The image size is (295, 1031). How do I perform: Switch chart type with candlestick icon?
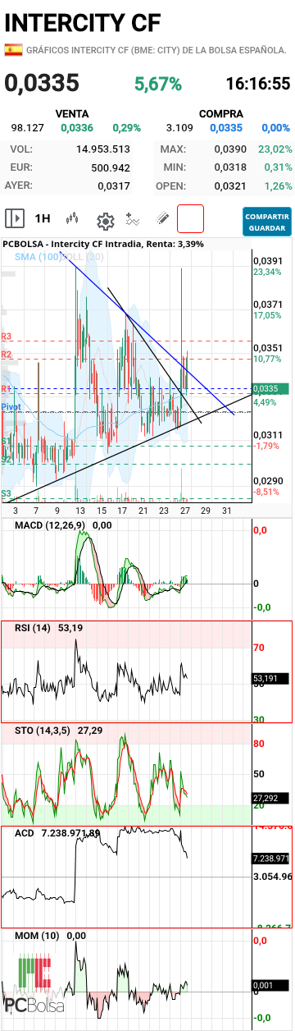74,219
